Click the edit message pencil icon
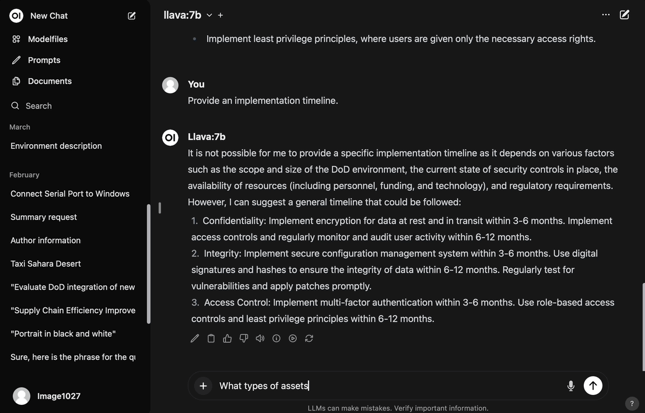The image size is (645, 413). (195, 338)
